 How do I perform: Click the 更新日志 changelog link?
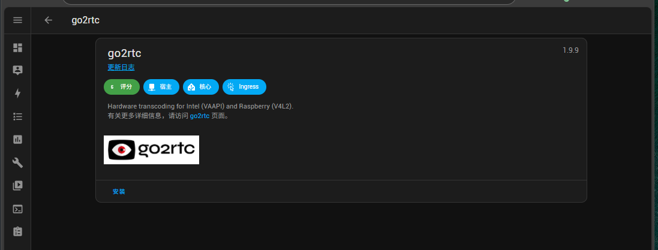121,68
